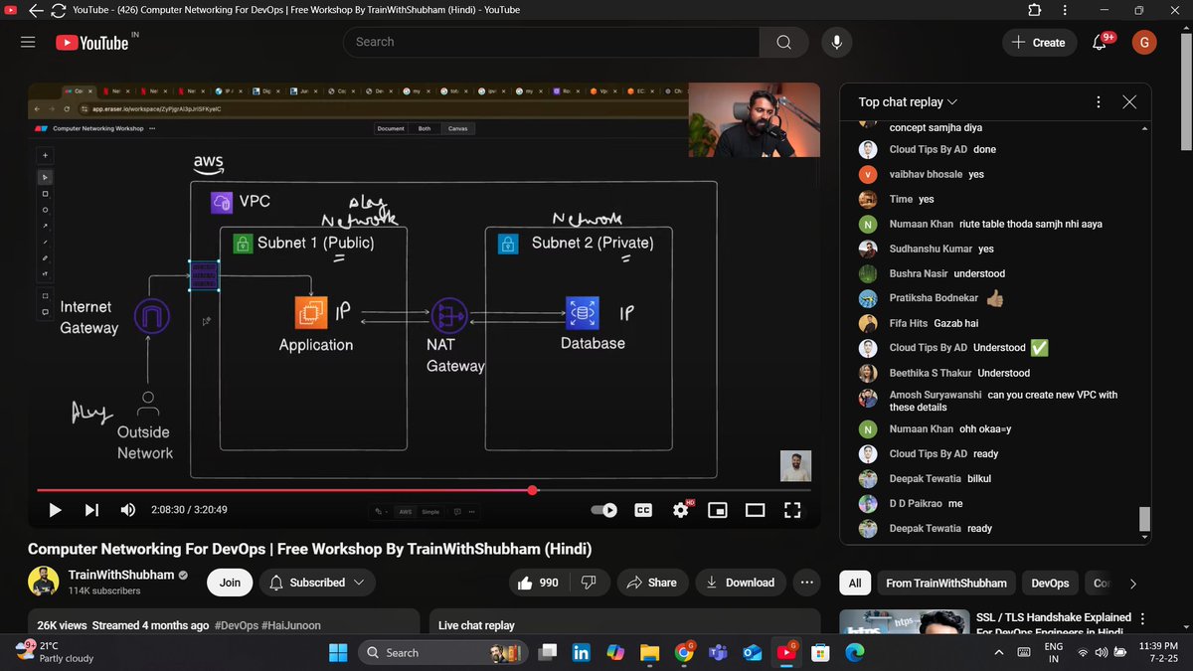The width and height of the screenshot is (1193, 671).
Task: Go to YouTube home via the logo
Action: (92, 43)
